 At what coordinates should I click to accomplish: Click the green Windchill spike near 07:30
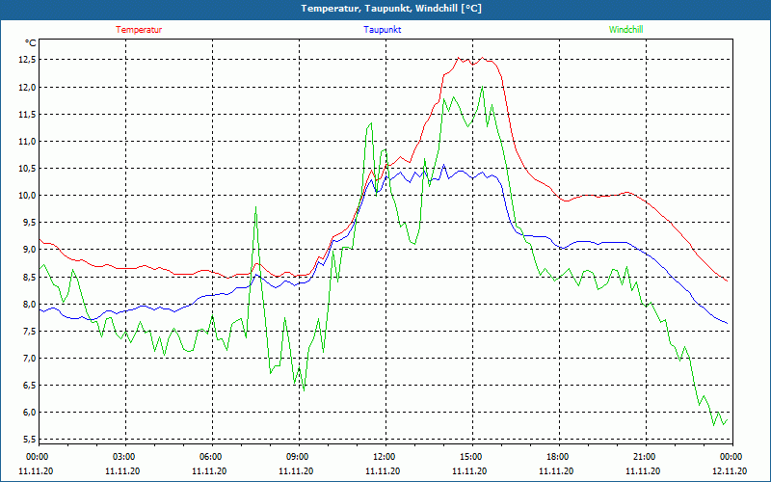click(255, 207)
